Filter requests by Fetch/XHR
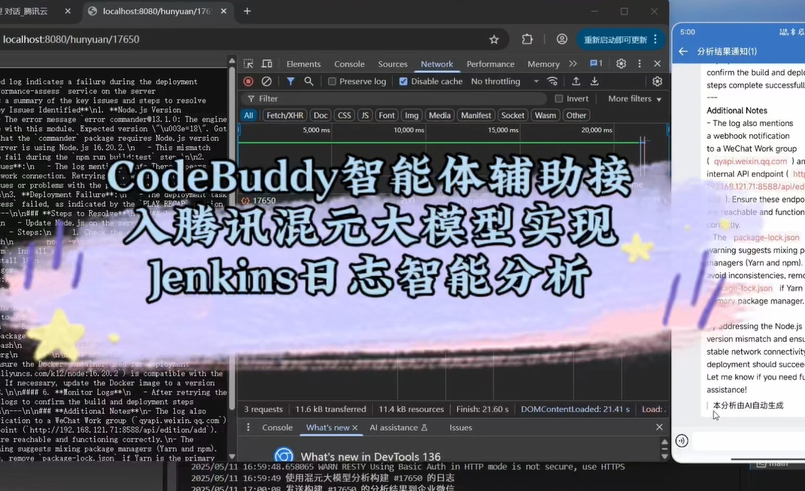The height and width of the screenshot is (491, 805). 285,115
